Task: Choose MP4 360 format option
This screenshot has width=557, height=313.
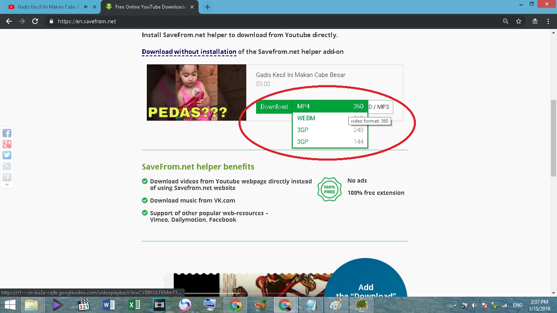Action: [x=330, y=106]
